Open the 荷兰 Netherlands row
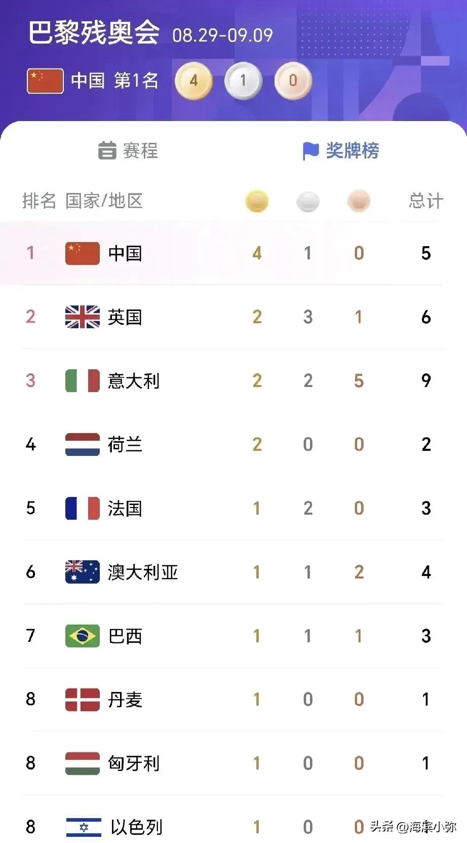The image size is (467, 843). point(233,444)
